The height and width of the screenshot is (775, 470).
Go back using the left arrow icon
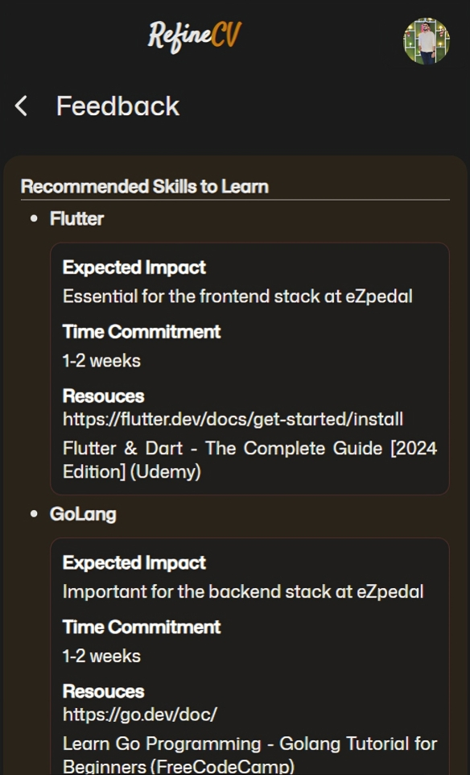pyautogui.click(x=21, y=106)
